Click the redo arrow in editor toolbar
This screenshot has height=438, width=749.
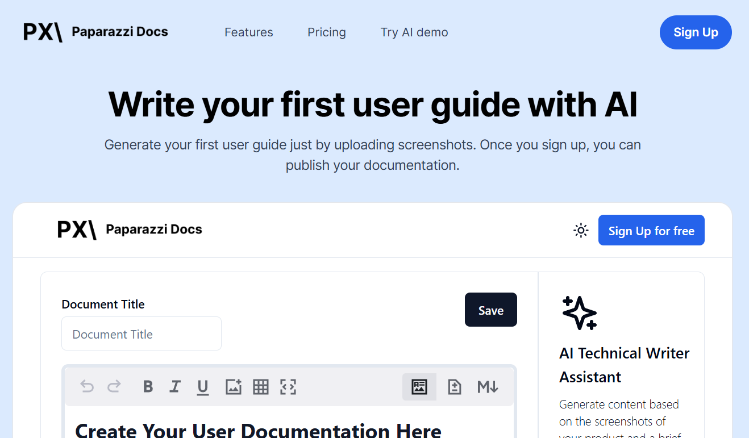point(114,387)
